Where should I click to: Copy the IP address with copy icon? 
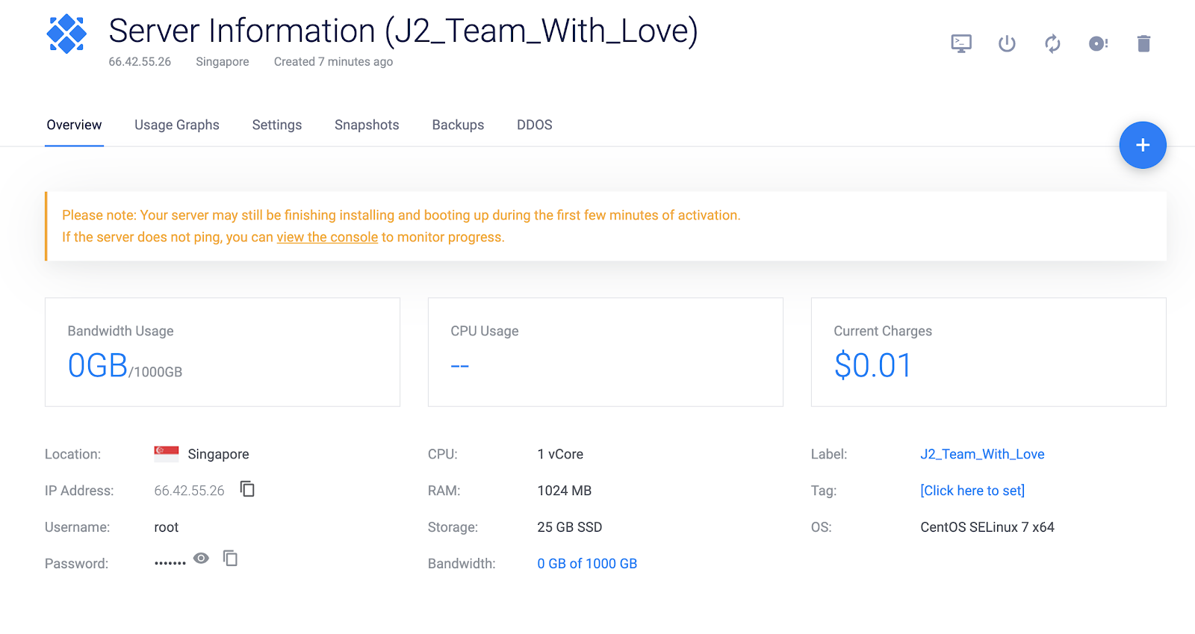coord(247,489)
